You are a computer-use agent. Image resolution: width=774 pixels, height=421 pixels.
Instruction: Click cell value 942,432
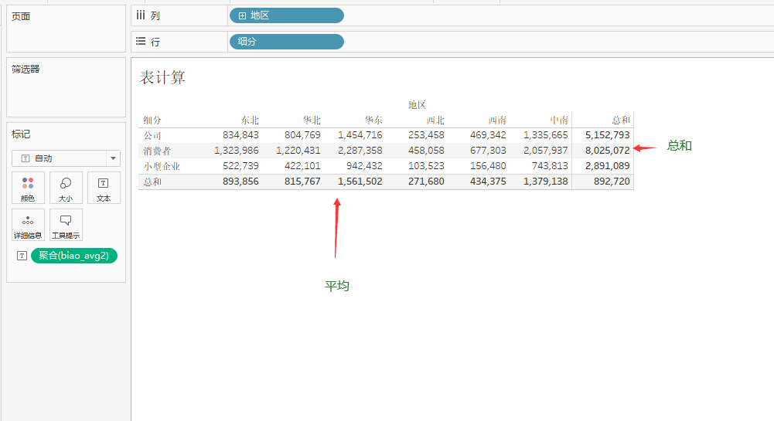click(364, 166)
